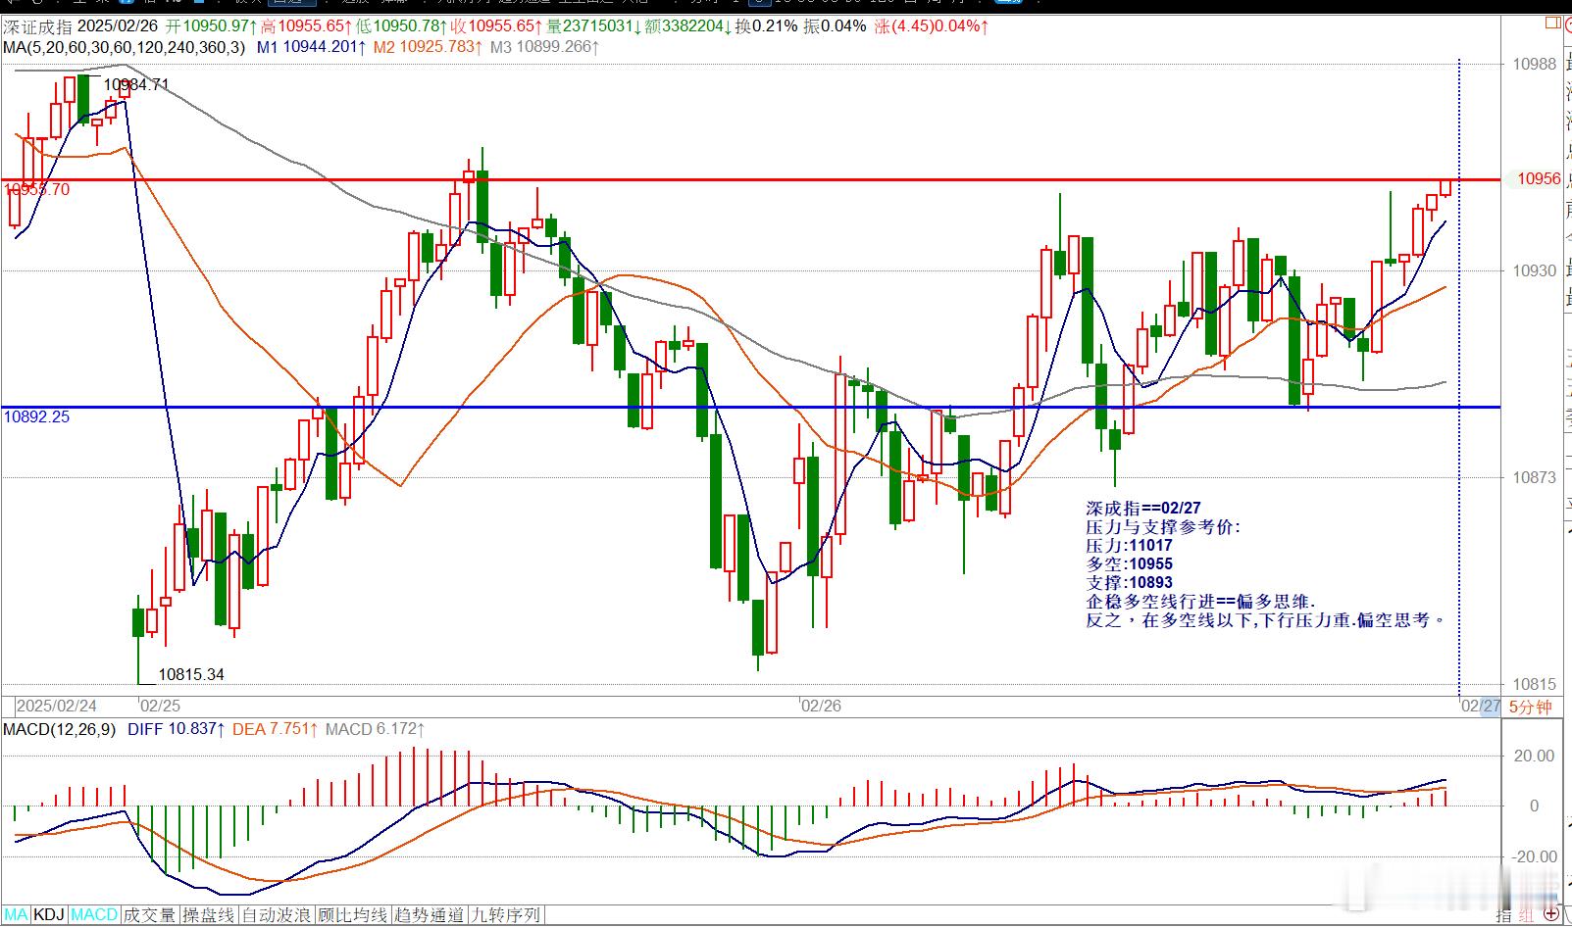Click the DEA 7.751 value

point(276,729)
